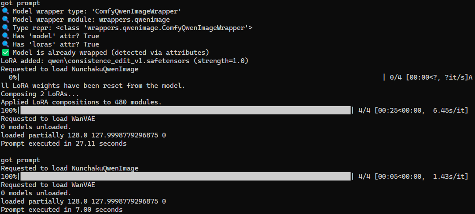Click the 100% progress bar showing 6.45s/it

pyautogui.click(x=185, y=110)
